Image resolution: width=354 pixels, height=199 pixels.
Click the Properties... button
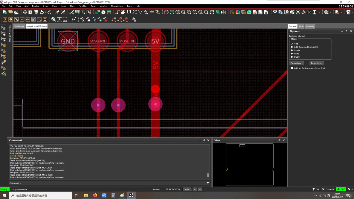[317, 63]
